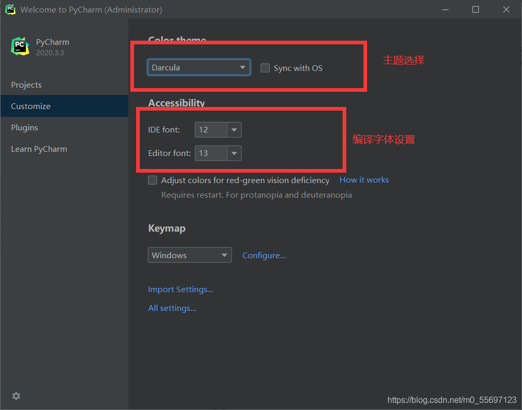Open the settings gear menu

click(16, 396)
